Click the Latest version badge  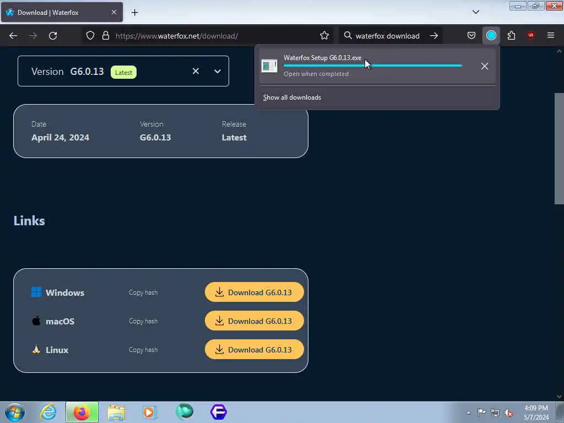click(123, 72)
